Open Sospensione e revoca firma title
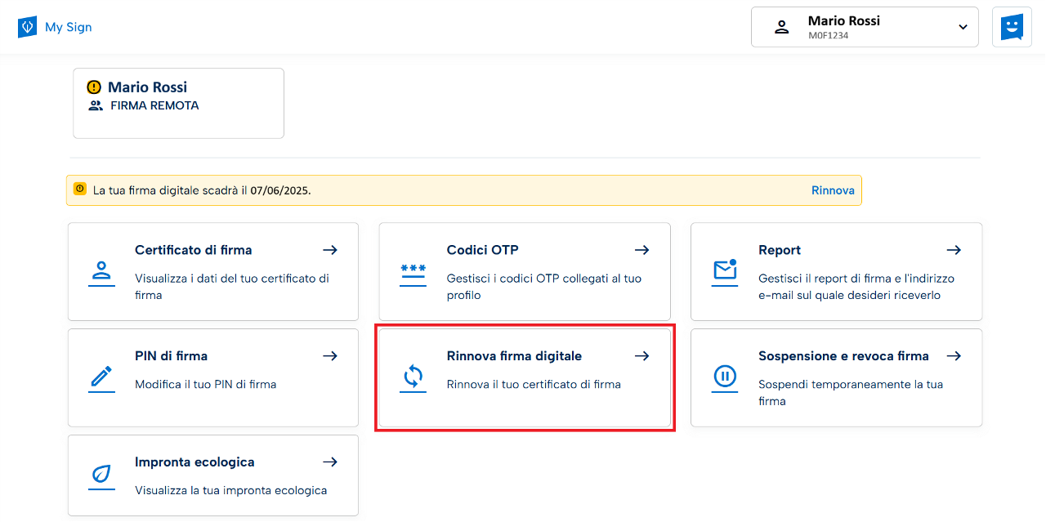 843,356
